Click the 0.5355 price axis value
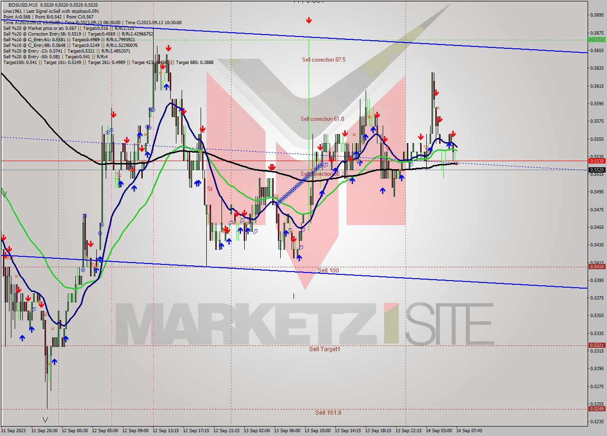Screen dimensions: 607x436 [x=597, y=316]
